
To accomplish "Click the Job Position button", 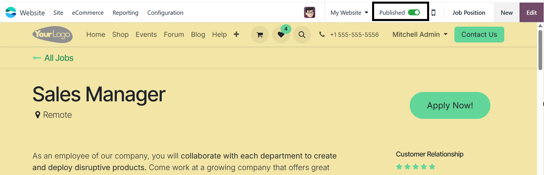I will point(468,13).
